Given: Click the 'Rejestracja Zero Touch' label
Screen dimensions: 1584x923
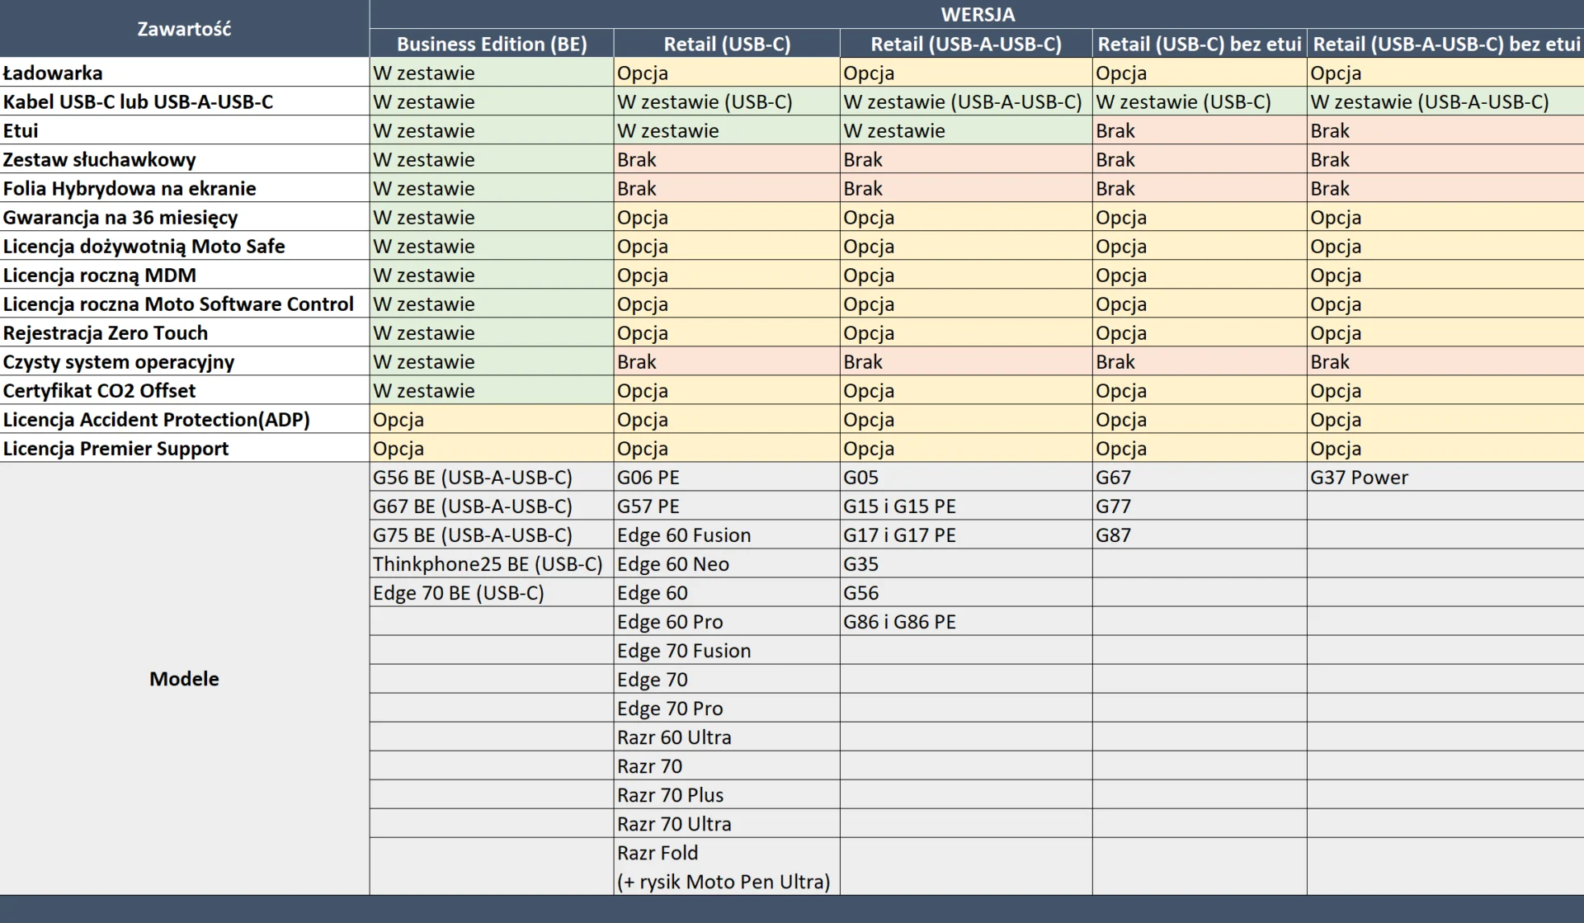Looking at the screenshot, I should point(184,332).
